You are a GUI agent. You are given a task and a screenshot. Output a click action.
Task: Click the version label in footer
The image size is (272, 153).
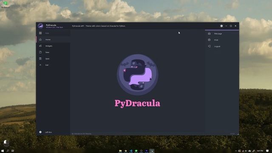232,134
